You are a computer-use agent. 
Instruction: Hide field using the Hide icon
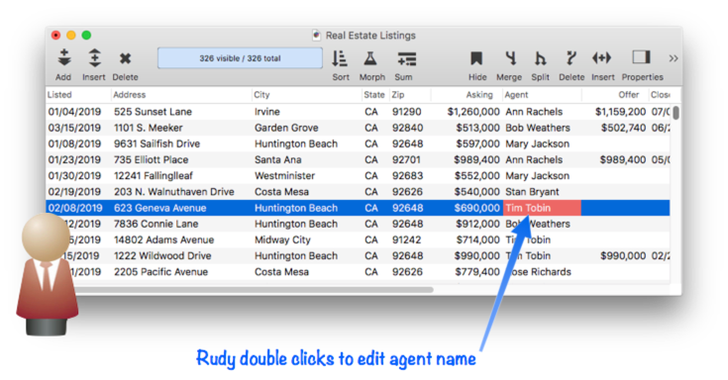476,58
